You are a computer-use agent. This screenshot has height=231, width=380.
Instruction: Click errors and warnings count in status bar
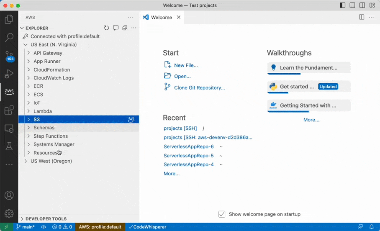[62, 227]
